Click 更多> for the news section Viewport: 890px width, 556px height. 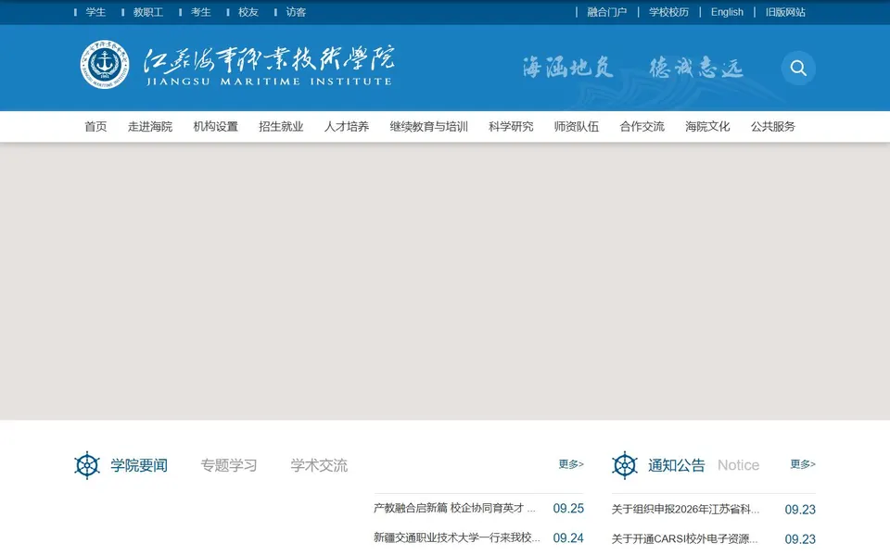(x=571, y=464)
